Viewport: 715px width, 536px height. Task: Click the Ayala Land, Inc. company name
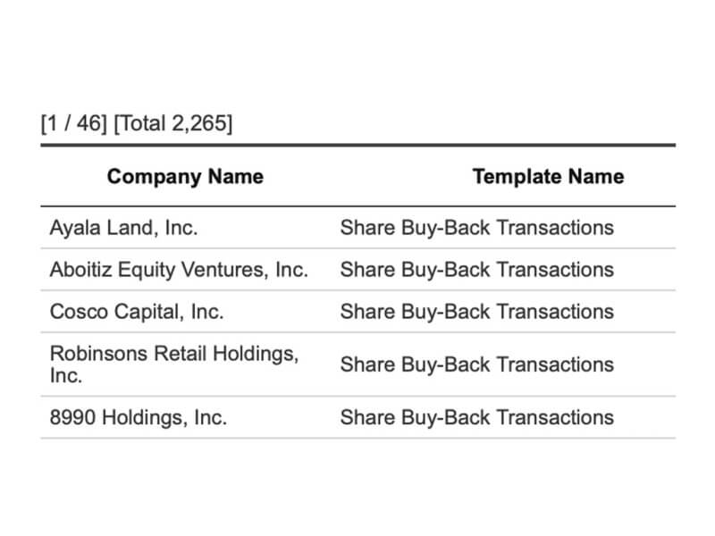point(123,228)
